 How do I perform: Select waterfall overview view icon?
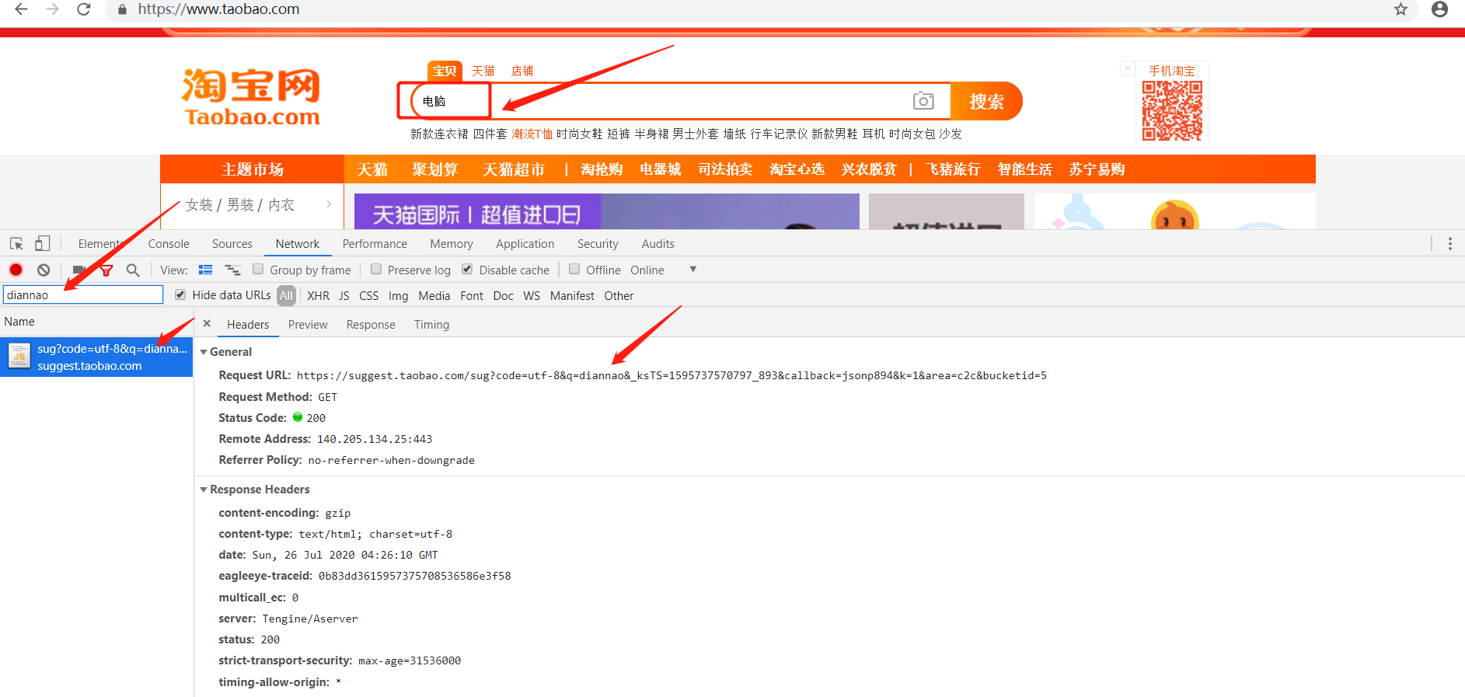coord(232,270)
